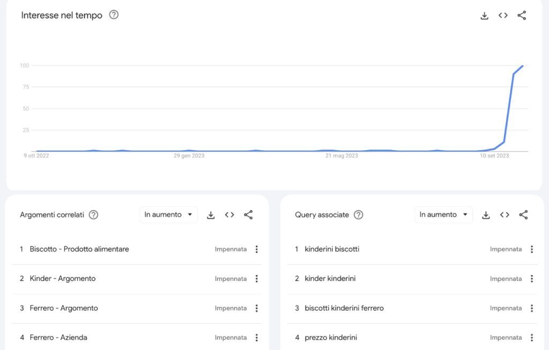This screenshot has height=350, width=549.
Task: Click the 9 ott 2022 axis label
Action: [x=36, y=156]
